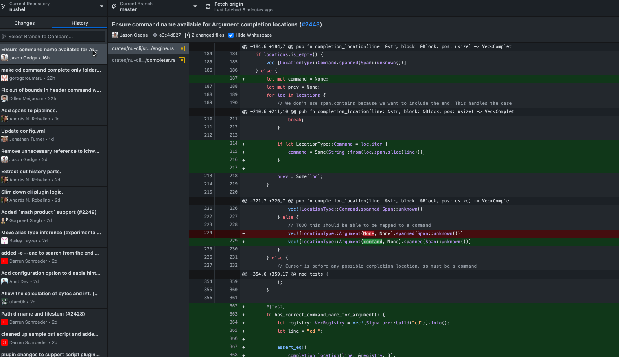The width and height of the screenshot is (619, 357).
Task: Click Dillen Meijboom's avatar in the commit list
Action: click(4, 98)
